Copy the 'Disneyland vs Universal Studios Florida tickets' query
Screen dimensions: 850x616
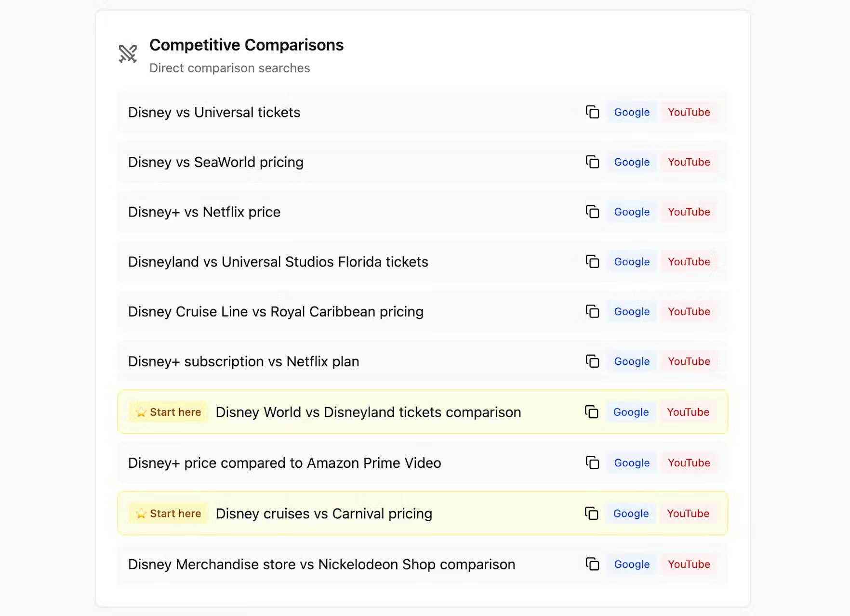pos(592,262)
